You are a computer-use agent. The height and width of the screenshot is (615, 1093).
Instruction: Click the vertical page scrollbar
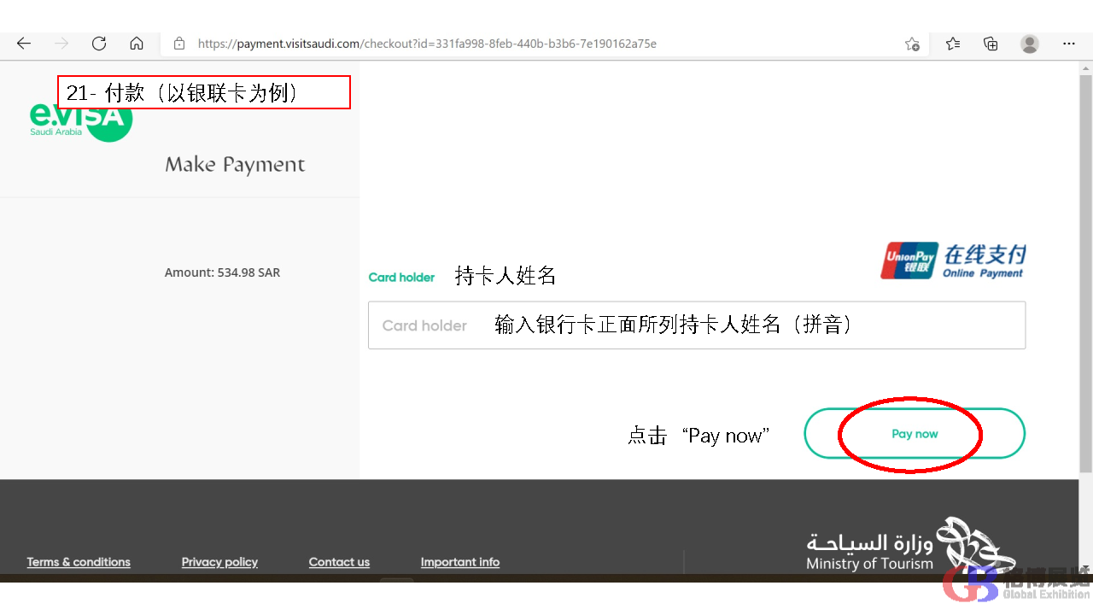pos(1085,273)
